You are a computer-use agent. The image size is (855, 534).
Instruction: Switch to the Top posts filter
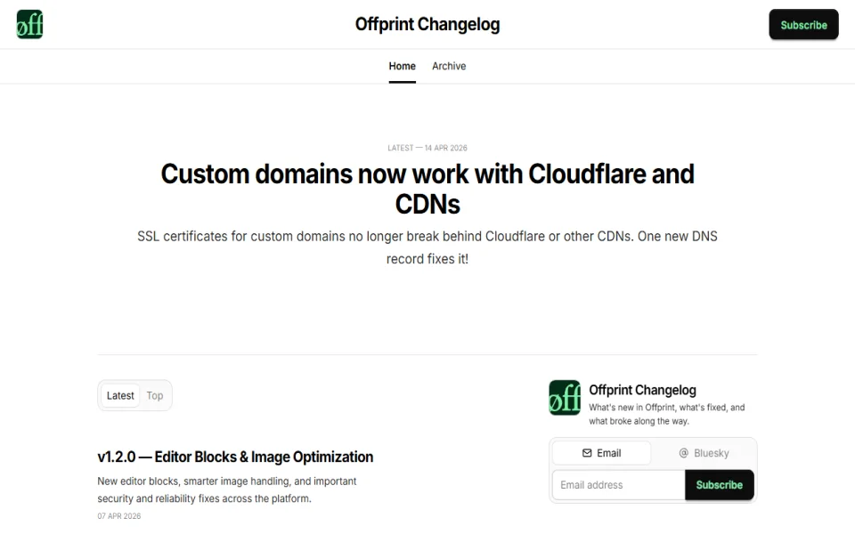[155, 395]
